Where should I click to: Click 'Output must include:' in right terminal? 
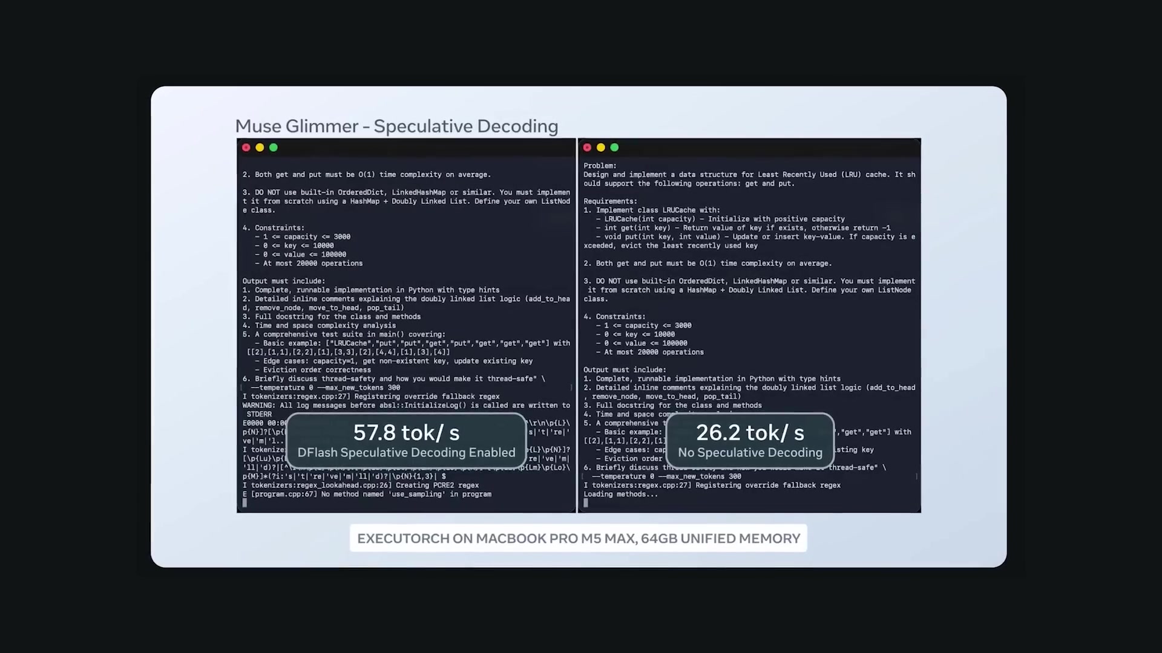(625, 370)
